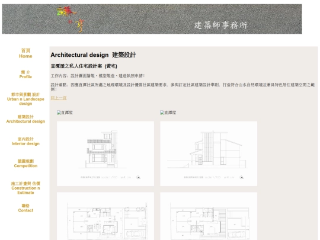Click the colorful calligraphy logo in banner

pos(71,19)
